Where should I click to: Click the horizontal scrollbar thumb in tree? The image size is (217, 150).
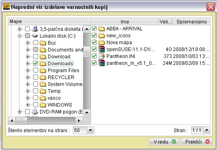point(21,120)
